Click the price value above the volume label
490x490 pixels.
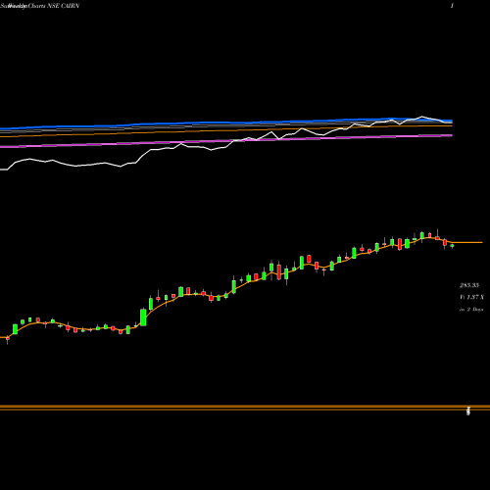469,285
